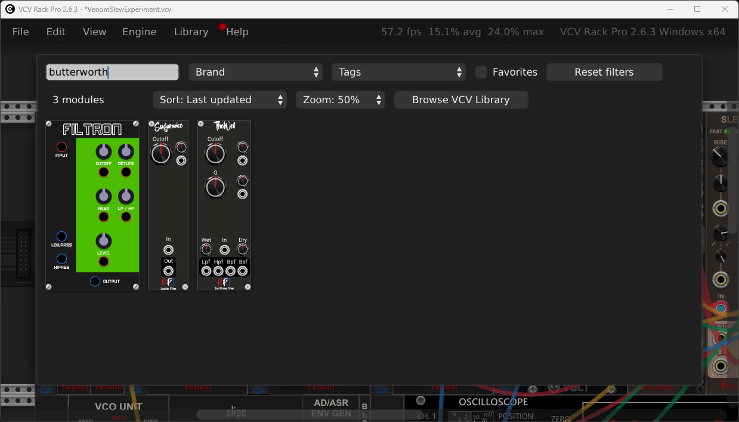
Task: Click the butterworth search field
Action: click(112, 72)
